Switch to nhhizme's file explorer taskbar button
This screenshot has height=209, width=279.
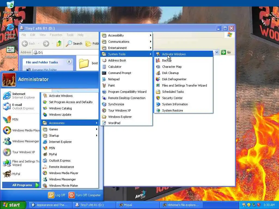181,205
